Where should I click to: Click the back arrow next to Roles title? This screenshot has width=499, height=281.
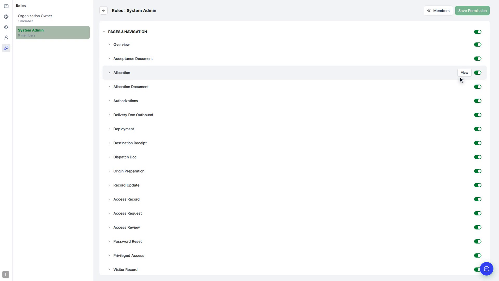(x=103, y=10)
